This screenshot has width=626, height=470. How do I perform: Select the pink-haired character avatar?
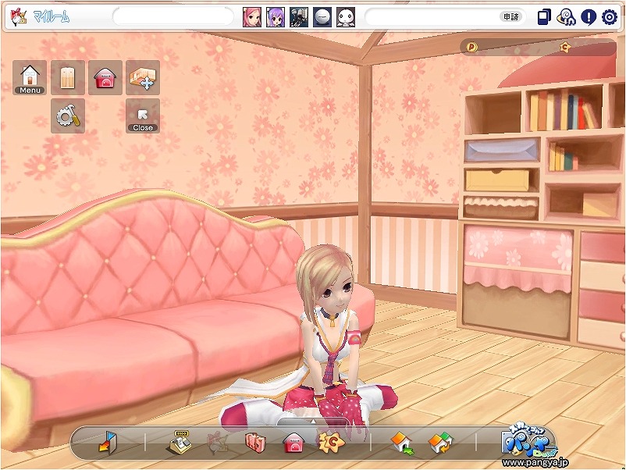tap(252, 17)
